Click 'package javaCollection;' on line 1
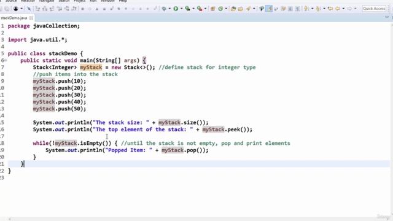Viewport: 393px width, 221px height. tap(44, 26)
